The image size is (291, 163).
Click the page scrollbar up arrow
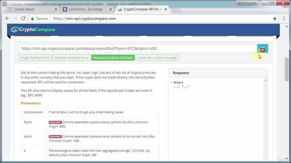click(x=287, y=26)
